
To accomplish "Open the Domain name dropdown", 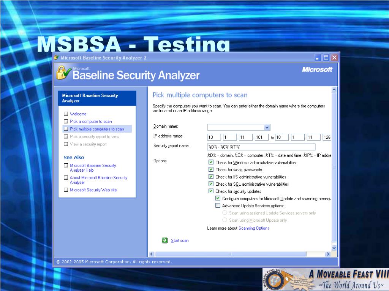I will tap(267, 127).
